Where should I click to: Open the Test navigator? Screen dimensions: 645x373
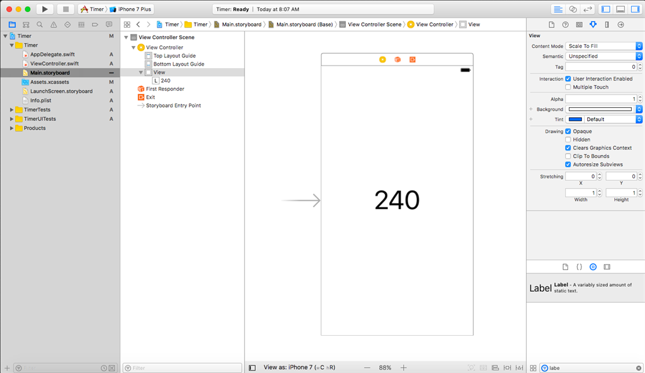coord(67,25)
